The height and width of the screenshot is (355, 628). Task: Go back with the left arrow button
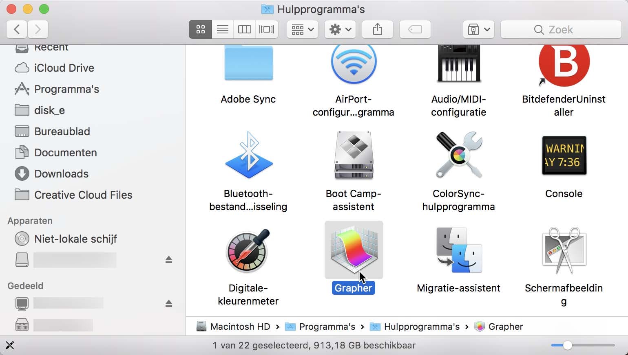click(x=17, y=29)
